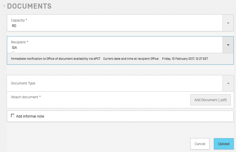
Task: Tick the Add informal note checkbox
Action: pyautogui.click(x=13, y=116)
